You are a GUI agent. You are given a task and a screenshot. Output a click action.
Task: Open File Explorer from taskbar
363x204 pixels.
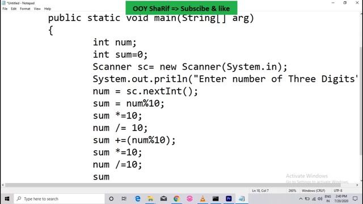pos(150,199)
